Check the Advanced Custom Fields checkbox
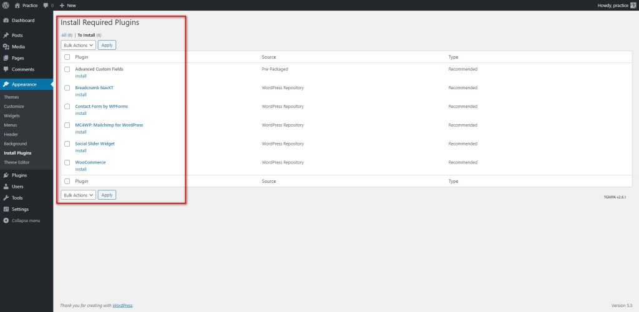This screenshot has height=312, width=639. pos(67,69)
